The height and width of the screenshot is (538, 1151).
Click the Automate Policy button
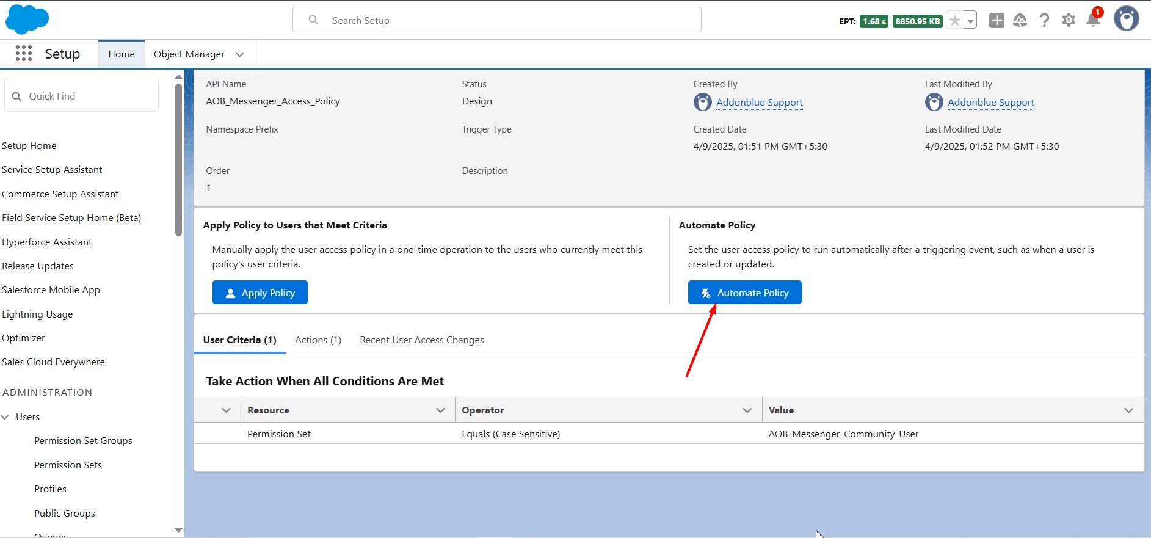(745, 293)
